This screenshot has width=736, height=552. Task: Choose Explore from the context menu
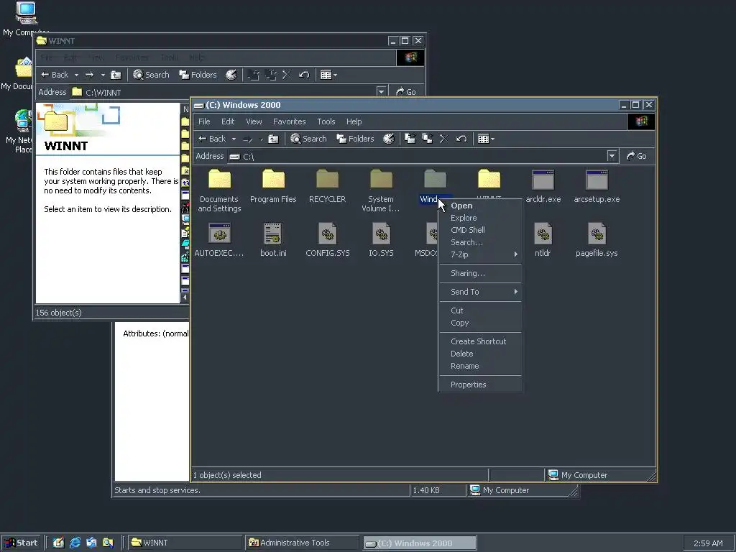click(x=480, y=218)
